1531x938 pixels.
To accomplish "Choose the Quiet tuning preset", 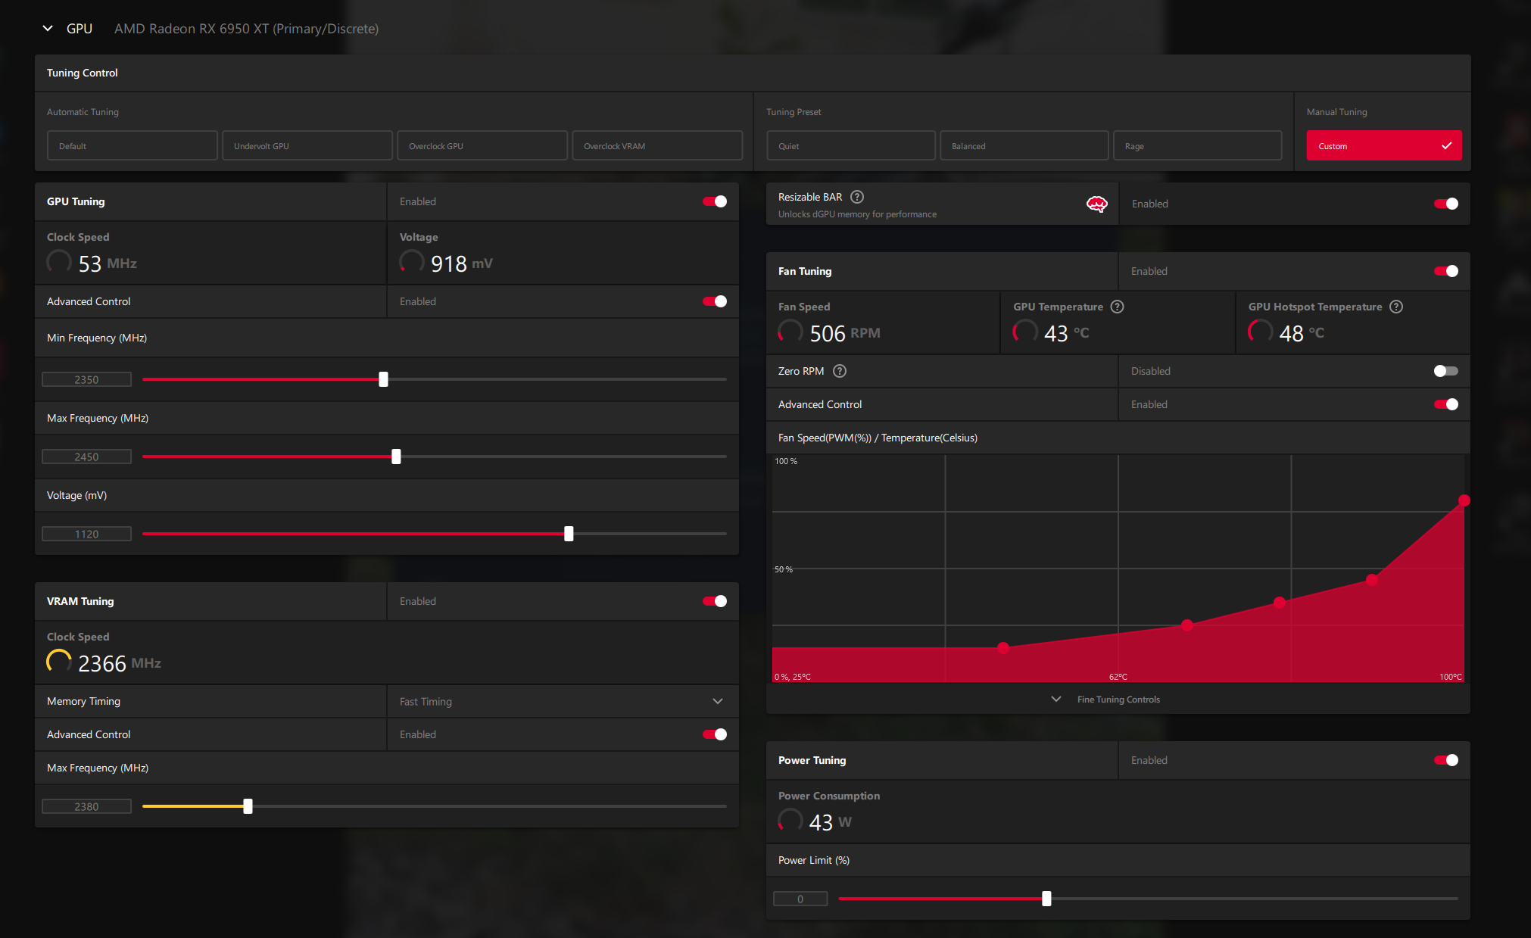I will (x=851, y=145).
